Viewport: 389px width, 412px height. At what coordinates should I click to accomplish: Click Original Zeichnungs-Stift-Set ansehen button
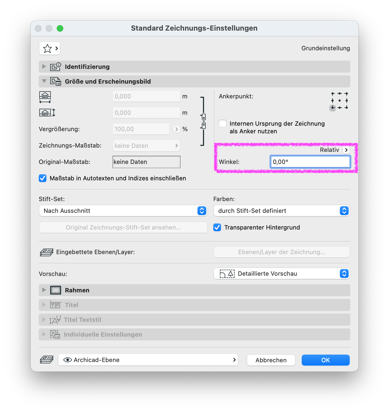click(123, 227)
